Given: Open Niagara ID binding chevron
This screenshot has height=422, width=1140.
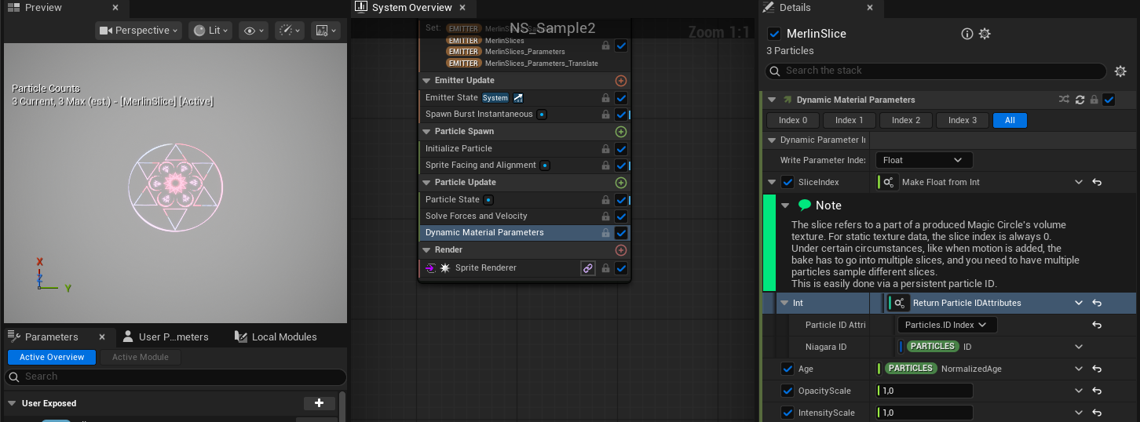Looking at the screenshot, I should point(1079,347).
